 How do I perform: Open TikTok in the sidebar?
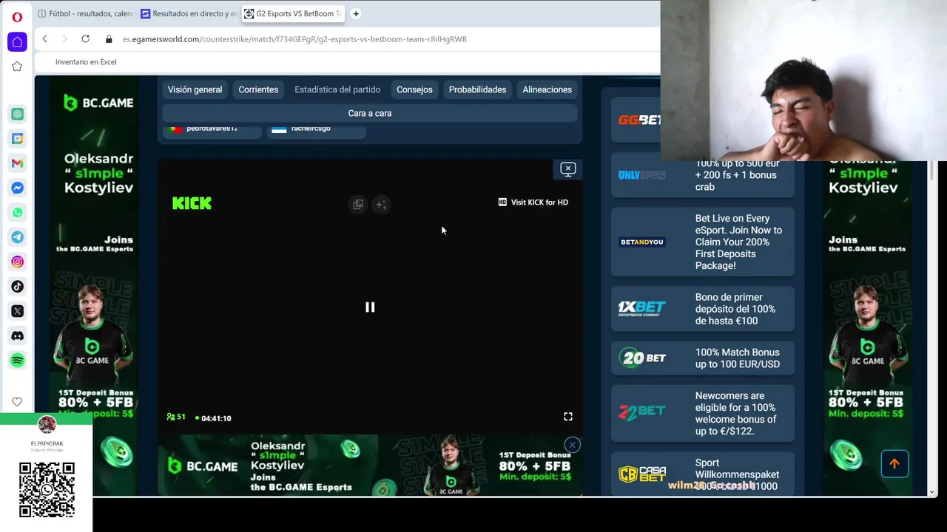(18, 286)
